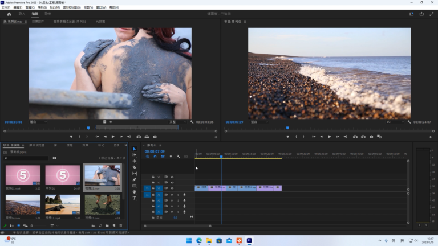Select the Ripple Edit tool
The image size is (438, 246).
click(135, 161)
